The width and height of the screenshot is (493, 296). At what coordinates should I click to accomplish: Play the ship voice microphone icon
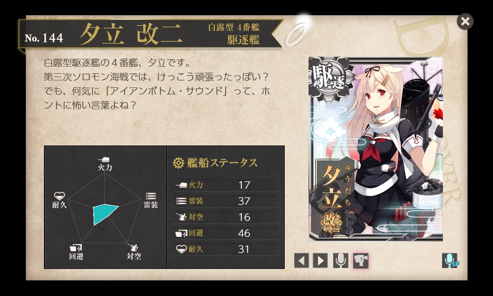point(341,261)
